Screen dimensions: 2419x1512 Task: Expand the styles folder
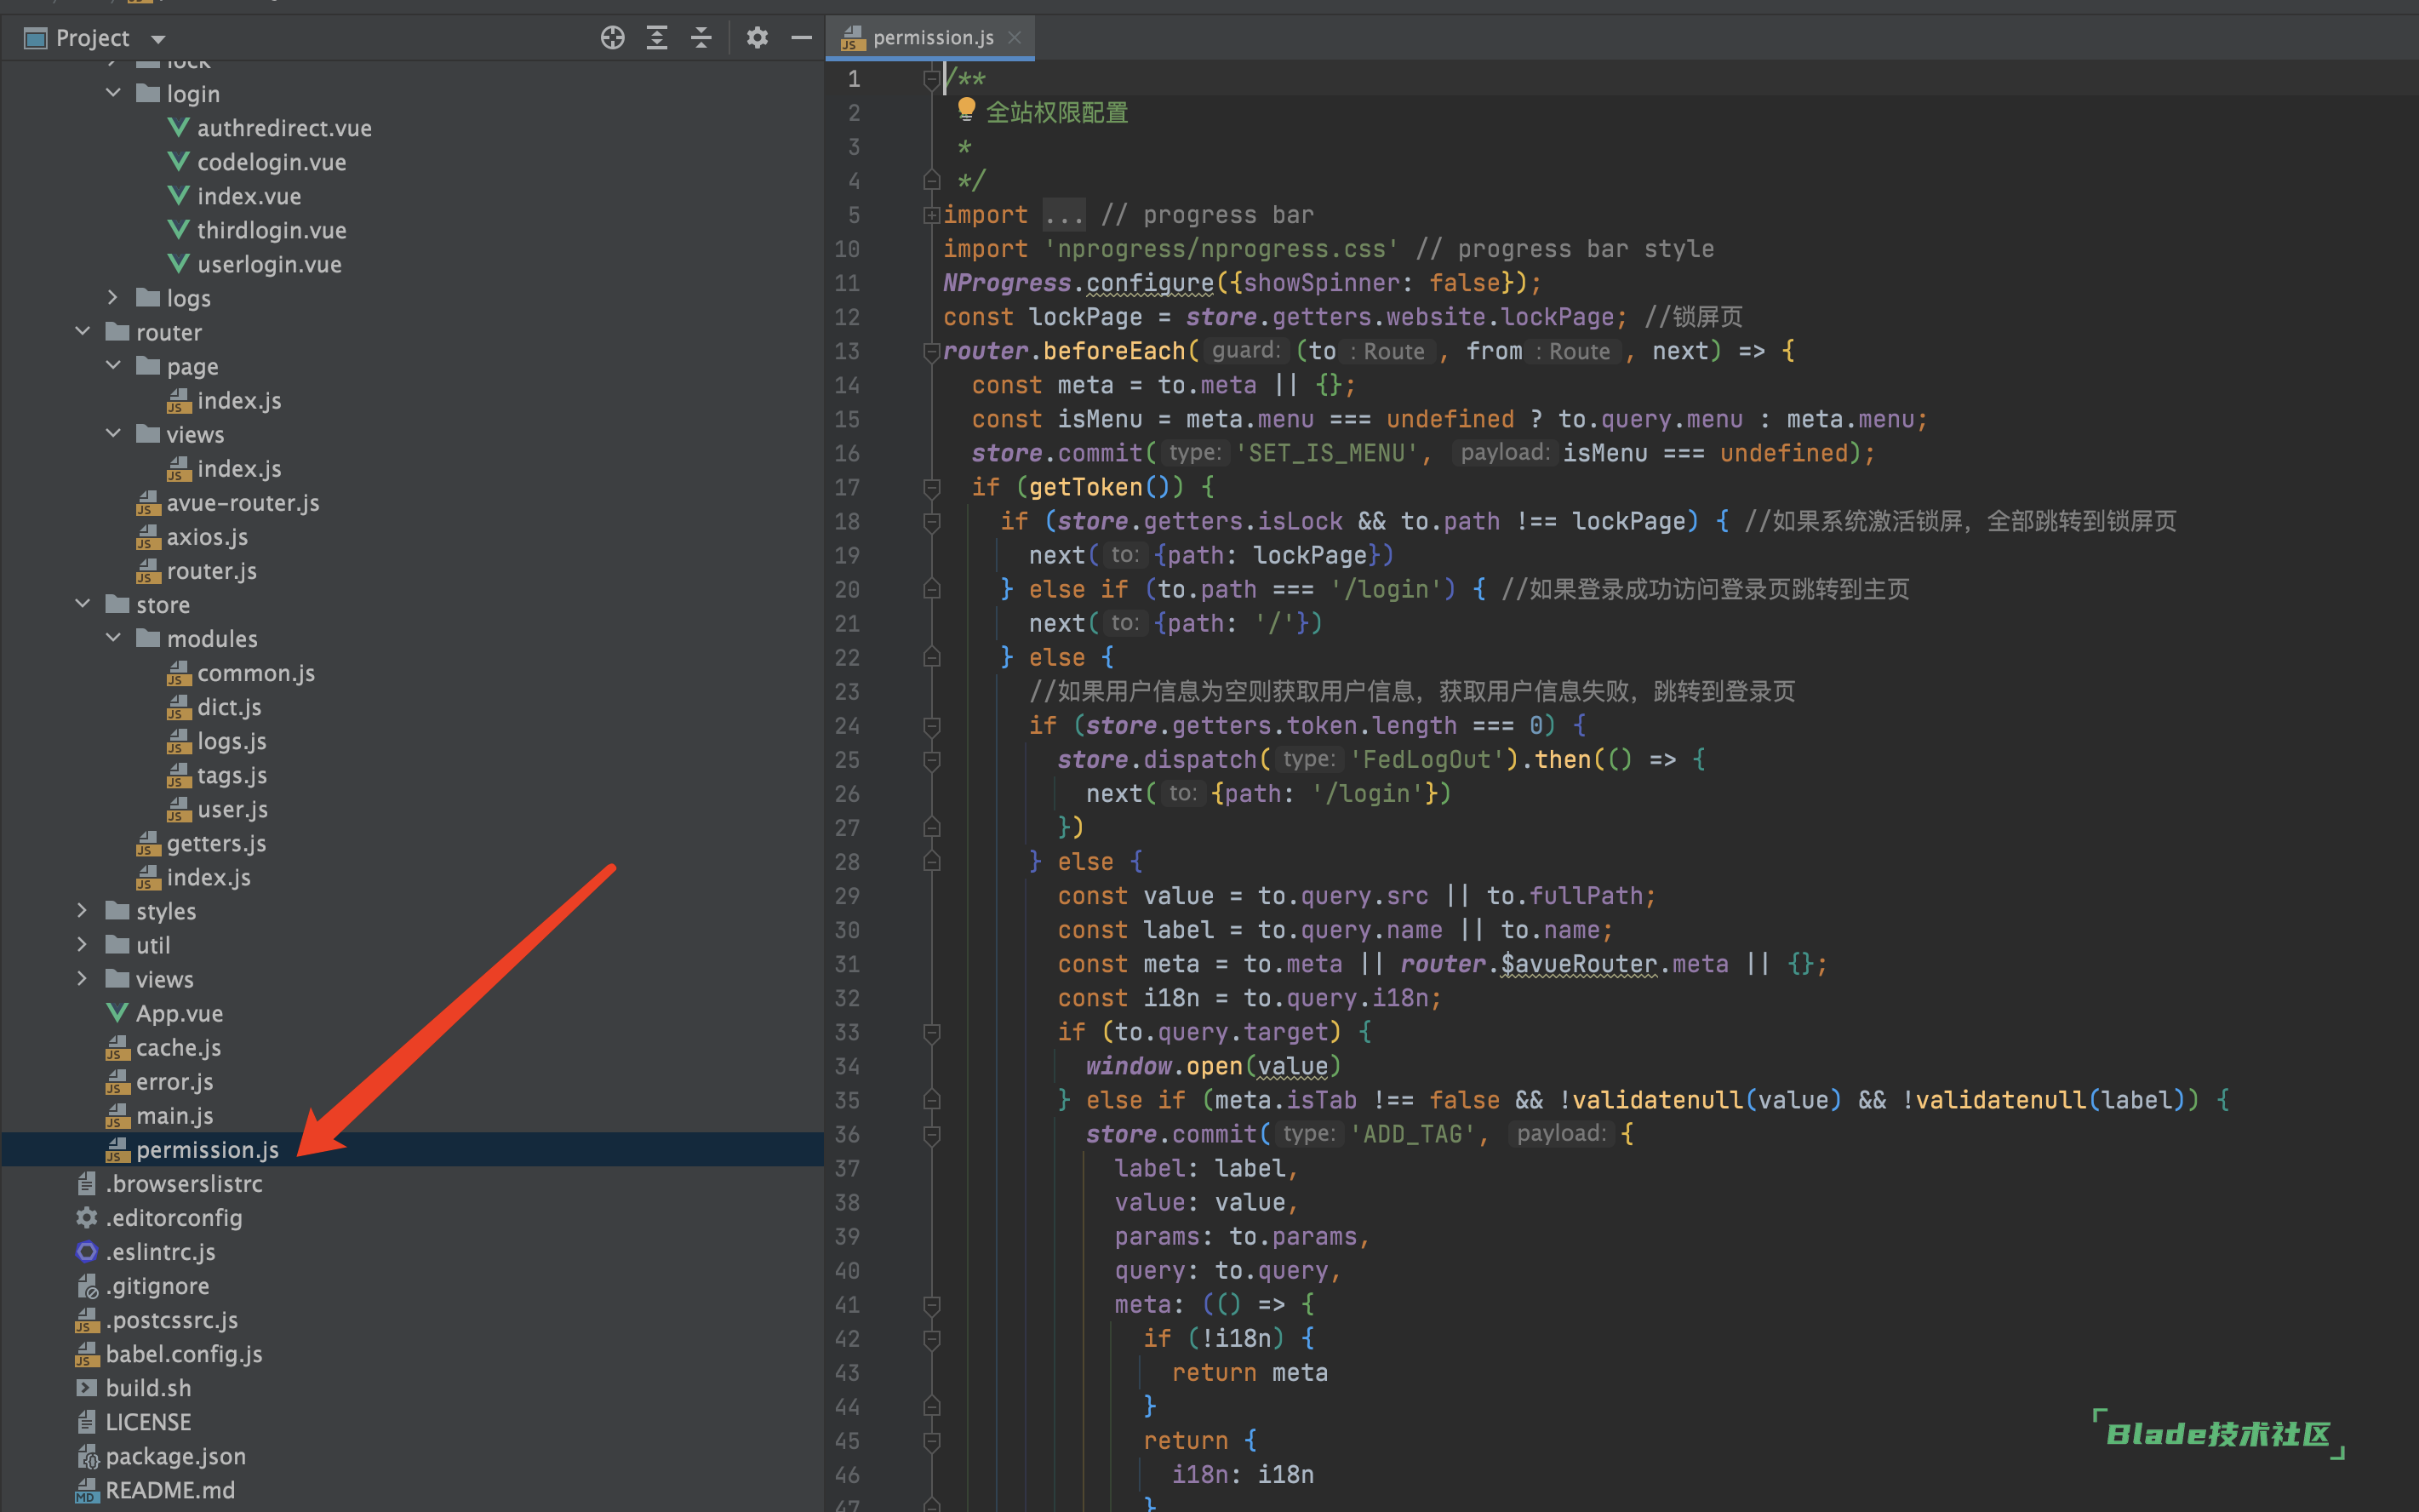[x=83, y=910]
